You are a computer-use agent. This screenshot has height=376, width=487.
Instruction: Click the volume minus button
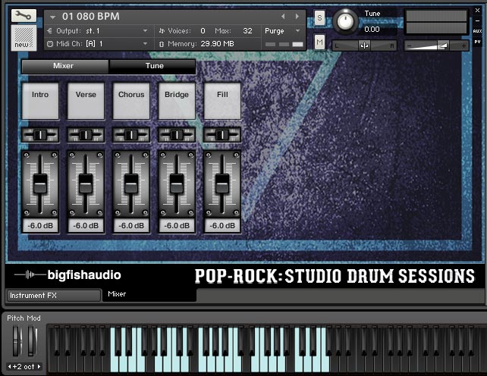click(x=410, y=46)
